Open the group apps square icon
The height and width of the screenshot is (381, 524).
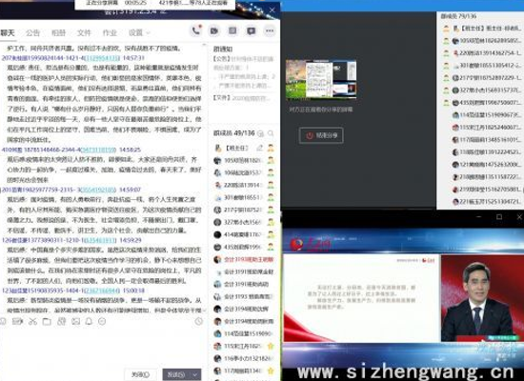coord(232,30)
